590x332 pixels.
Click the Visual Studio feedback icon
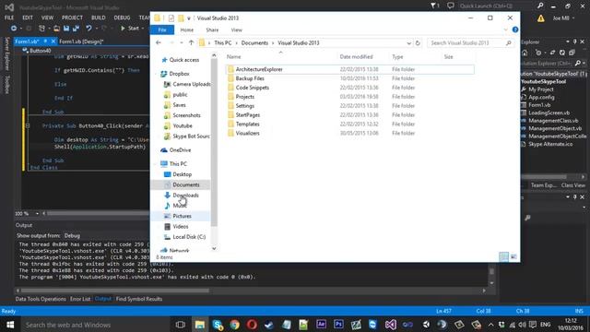click(x=451, y=6)
